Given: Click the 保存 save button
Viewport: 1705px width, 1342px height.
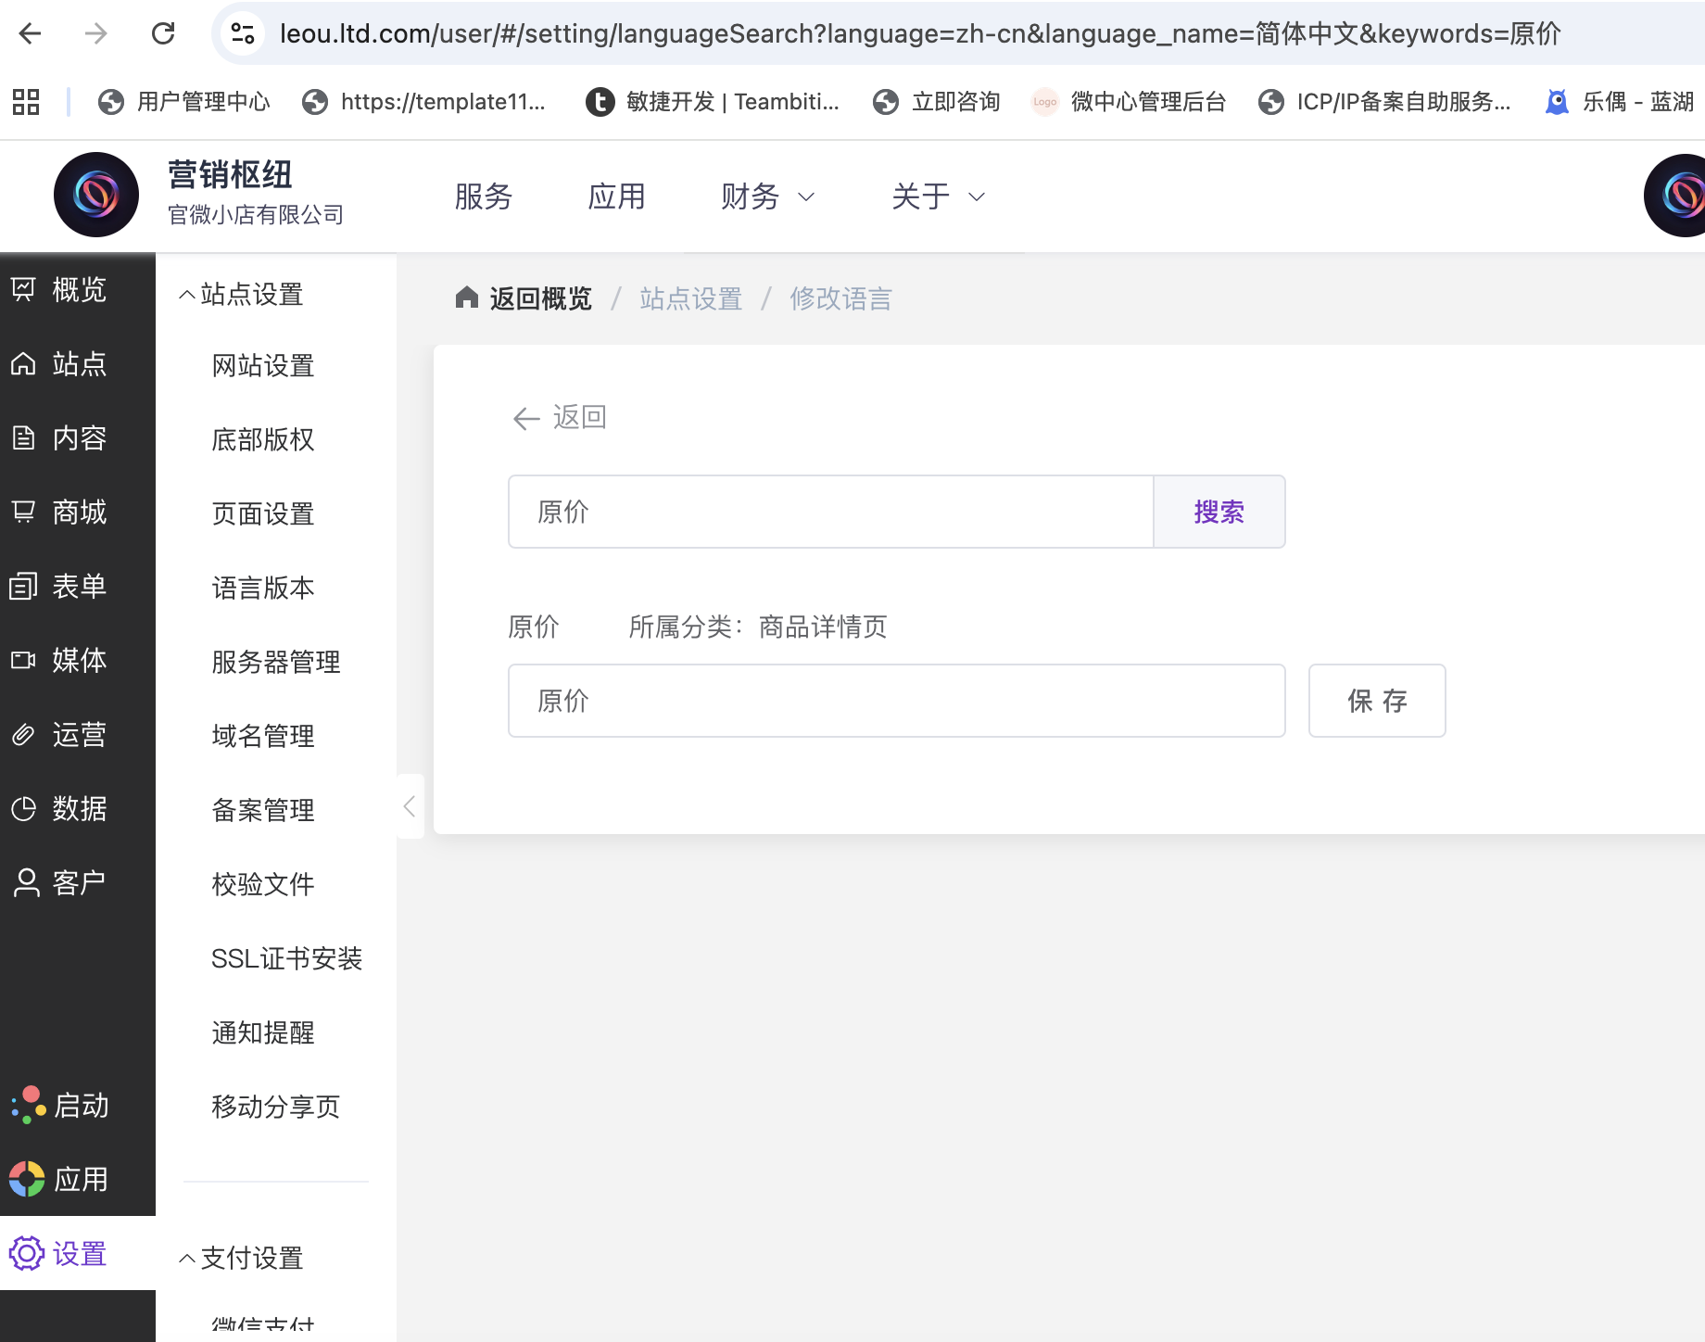Looking at the screenshot, I should click(1376, 701).
